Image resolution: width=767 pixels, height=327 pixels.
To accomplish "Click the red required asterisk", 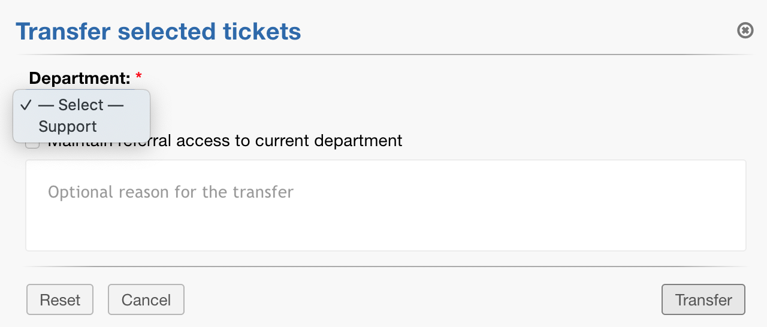I will 139,77.
